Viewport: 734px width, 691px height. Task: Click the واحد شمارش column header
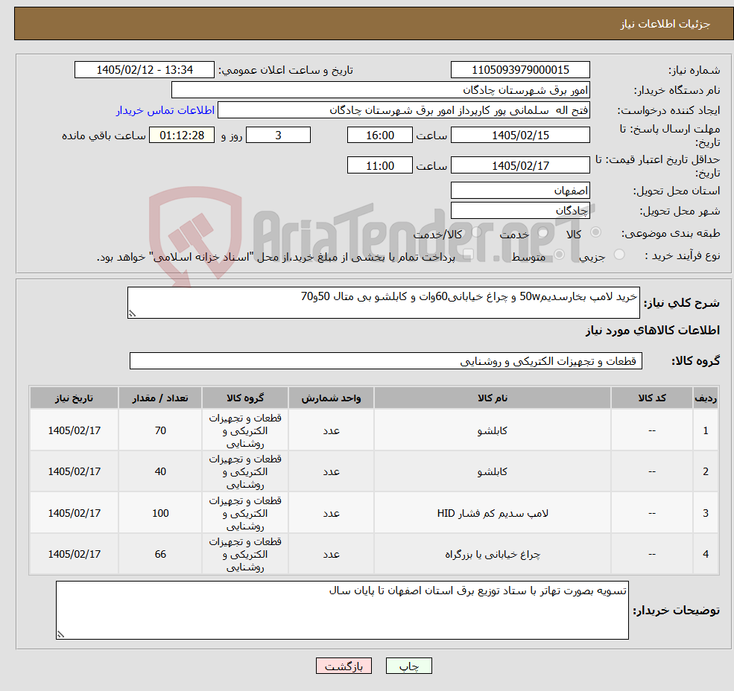point(331,398)
